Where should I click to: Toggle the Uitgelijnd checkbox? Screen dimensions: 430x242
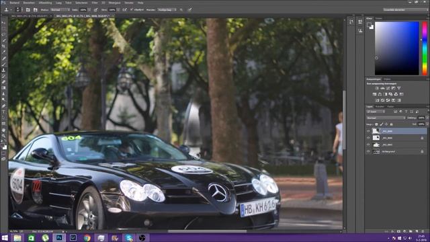pyautogui.click(x=132, y=9)
